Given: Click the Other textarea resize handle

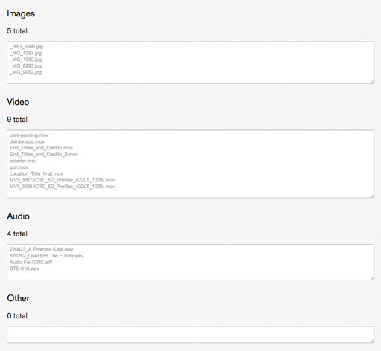Looking at the screenshot, I should point(372,341).
